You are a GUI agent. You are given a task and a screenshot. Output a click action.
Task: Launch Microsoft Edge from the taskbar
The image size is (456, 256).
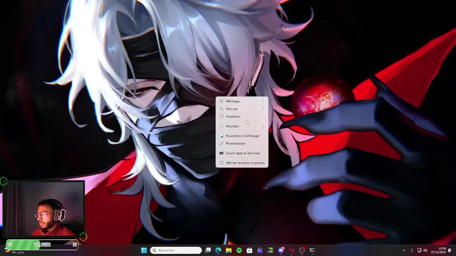click(218, 250)
